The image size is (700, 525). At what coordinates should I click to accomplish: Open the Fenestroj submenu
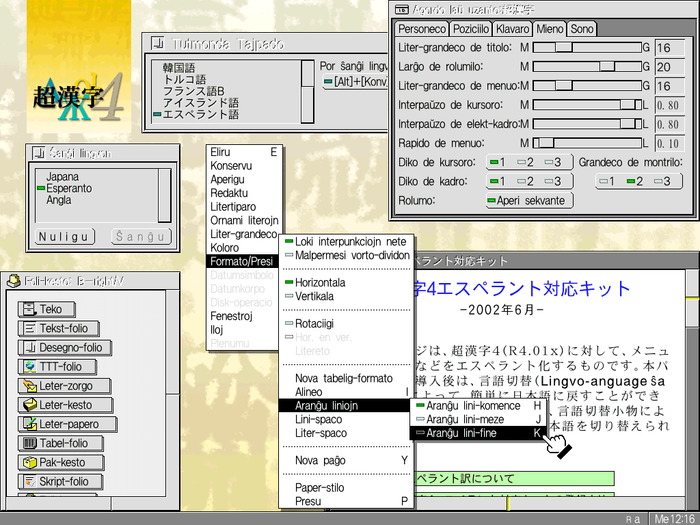[x=231, y=317]
